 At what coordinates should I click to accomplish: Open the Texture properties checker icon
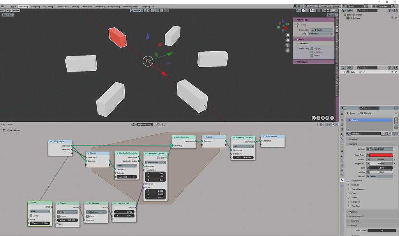(342, 186)
